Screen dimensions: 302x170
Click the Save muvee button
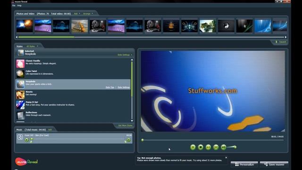click(274, 164)
